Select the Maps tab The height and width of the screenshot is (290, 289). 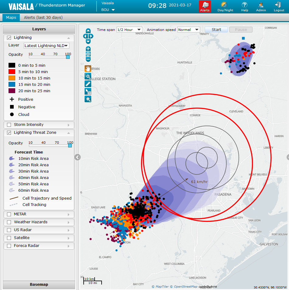click(11, 17)
